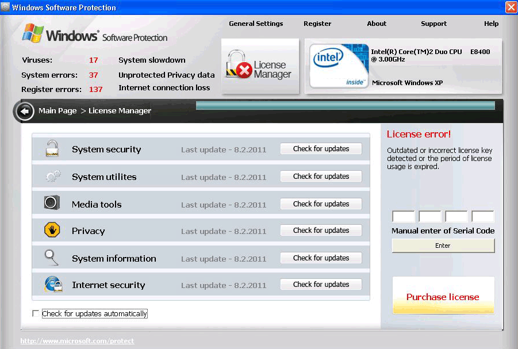Screen dimensions: 518x349
Task: Open the Register menu
Action: click(317, 24)
